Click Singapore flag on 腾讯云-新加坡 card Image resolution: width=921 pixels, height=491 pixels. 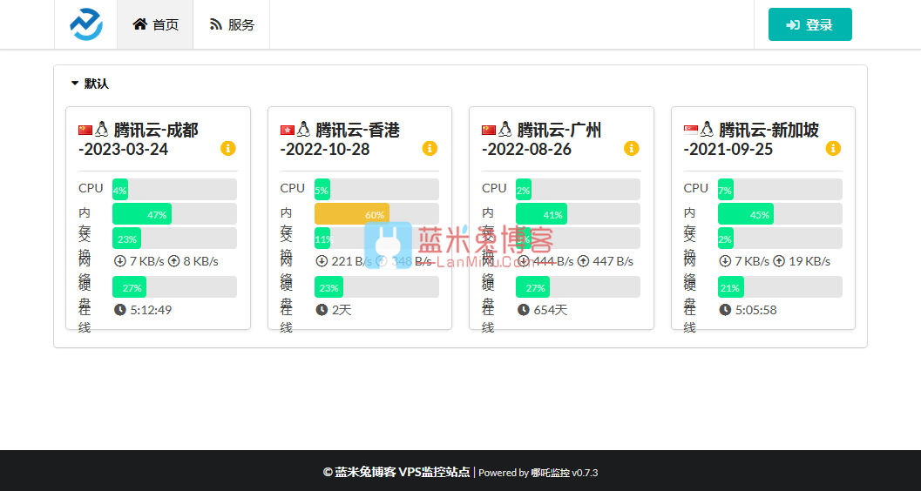tap(691, 130)
